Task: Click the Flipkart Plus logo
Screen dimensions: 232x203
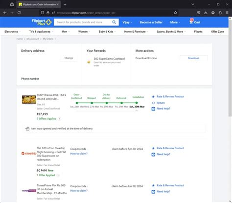Action: point(42,22)
